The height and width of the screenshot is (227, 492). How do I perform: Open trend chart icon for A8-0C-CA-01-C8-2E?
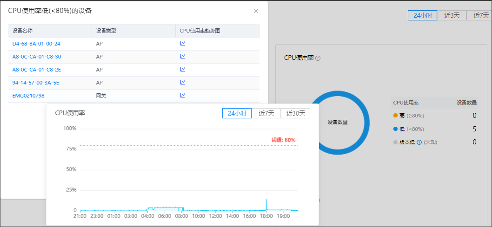pyautogui.click(x=183, y=70)
